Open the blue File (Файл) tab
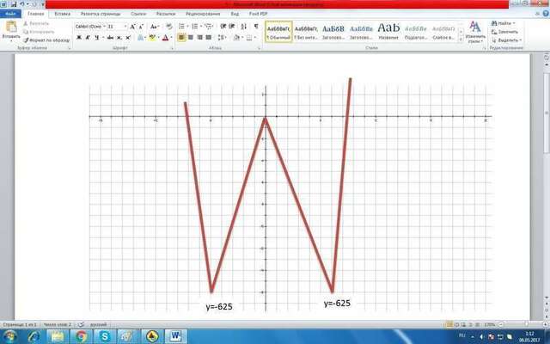The width and height of the screenshot is (550, 344). [10, 14]
